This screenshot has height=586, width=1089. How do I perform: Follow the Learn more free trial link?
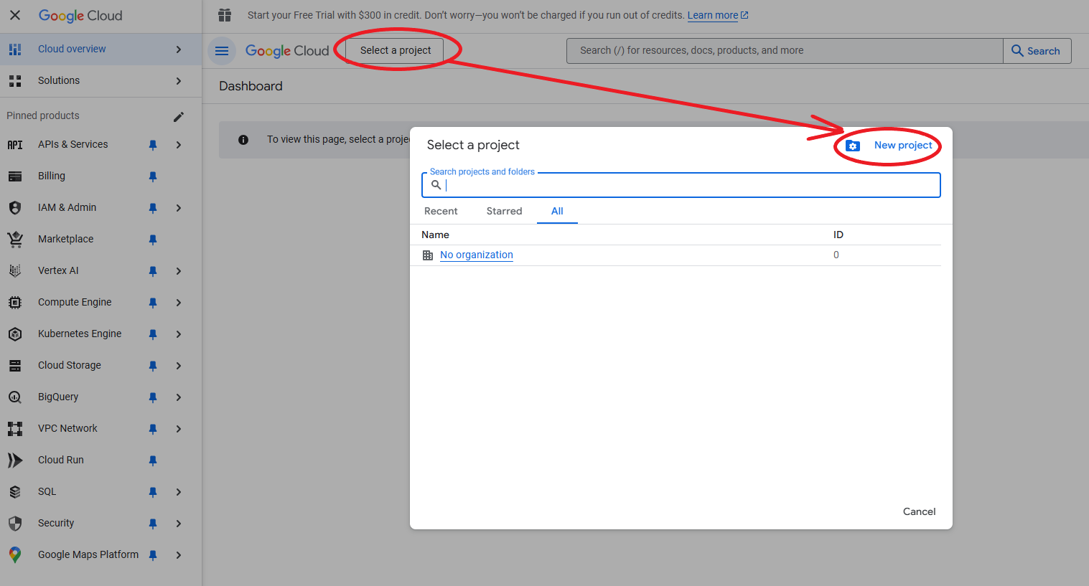(718, 15)
